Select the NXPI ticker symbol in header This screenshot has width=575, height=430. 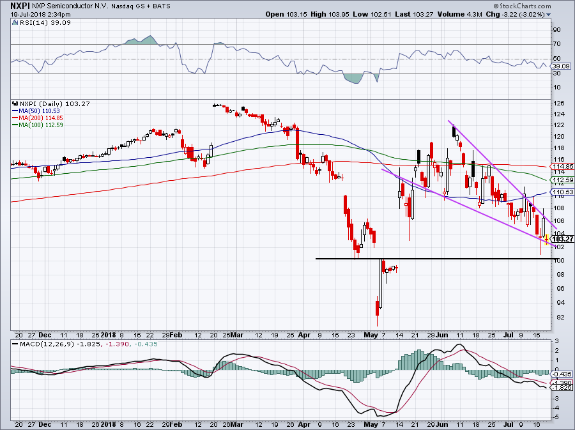point(20,6)
